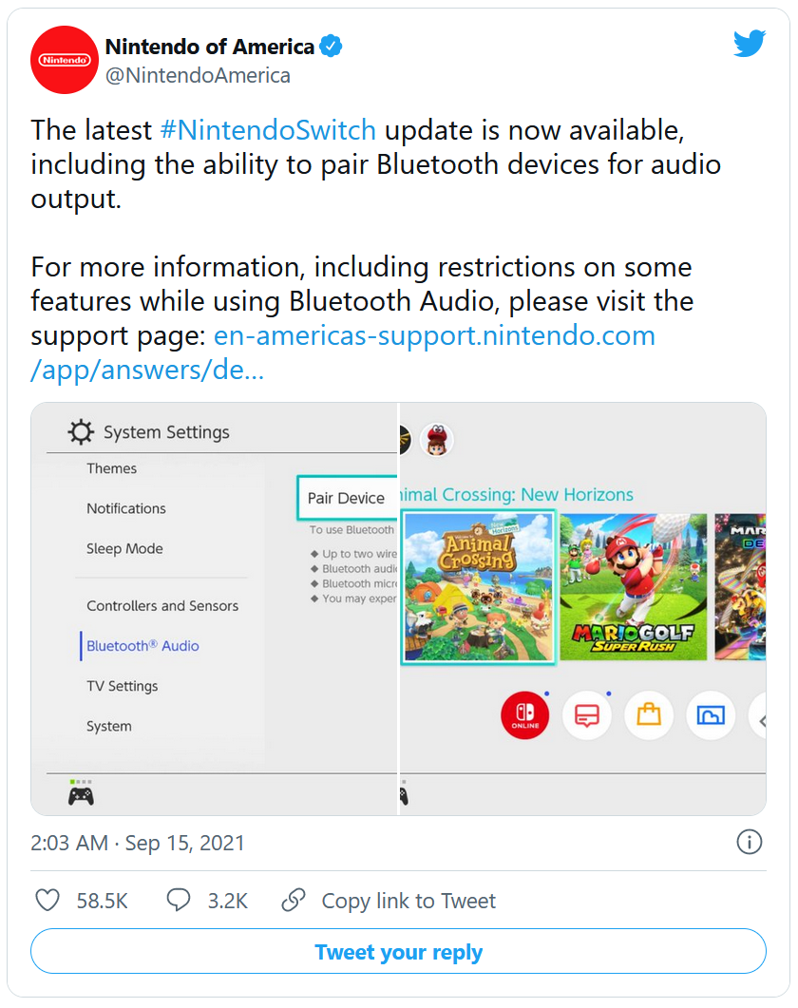The image size is (798, 1008).
Task: Click Tweet your reply button
Action: tap(398, 951)
